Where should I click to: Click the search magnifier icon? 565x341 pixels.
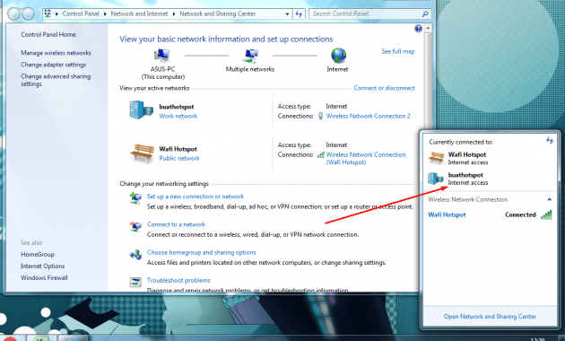(425, 14)
